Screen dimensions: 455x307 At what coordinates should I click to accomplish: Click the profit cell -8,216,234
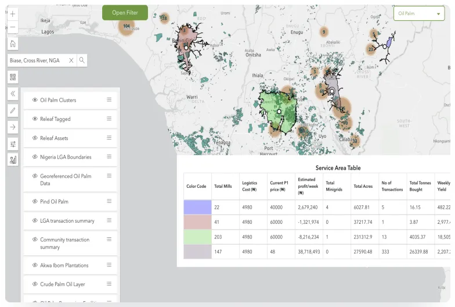coord(308,237)
